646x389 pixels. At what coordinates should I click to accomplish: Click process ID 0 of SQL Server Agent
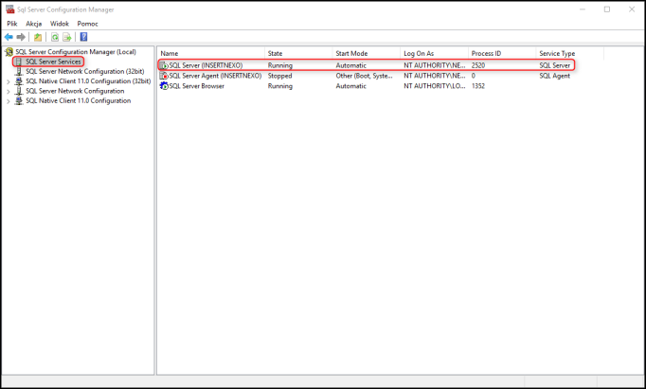474,76
